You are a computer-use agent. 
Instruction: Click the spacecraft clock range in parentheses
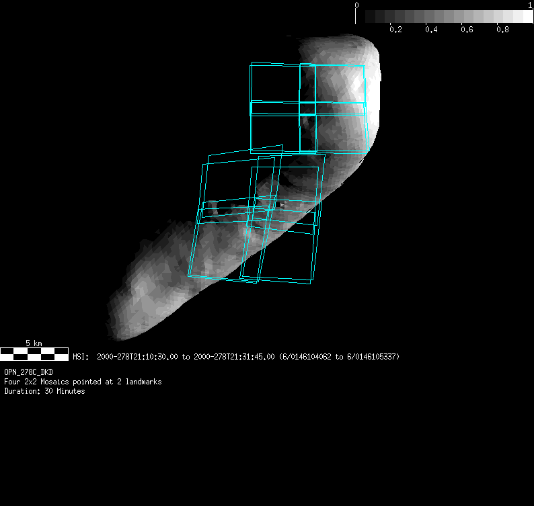(x=340, y=357)
